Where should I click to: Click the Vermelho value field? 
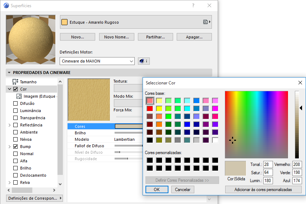point(297,164)
